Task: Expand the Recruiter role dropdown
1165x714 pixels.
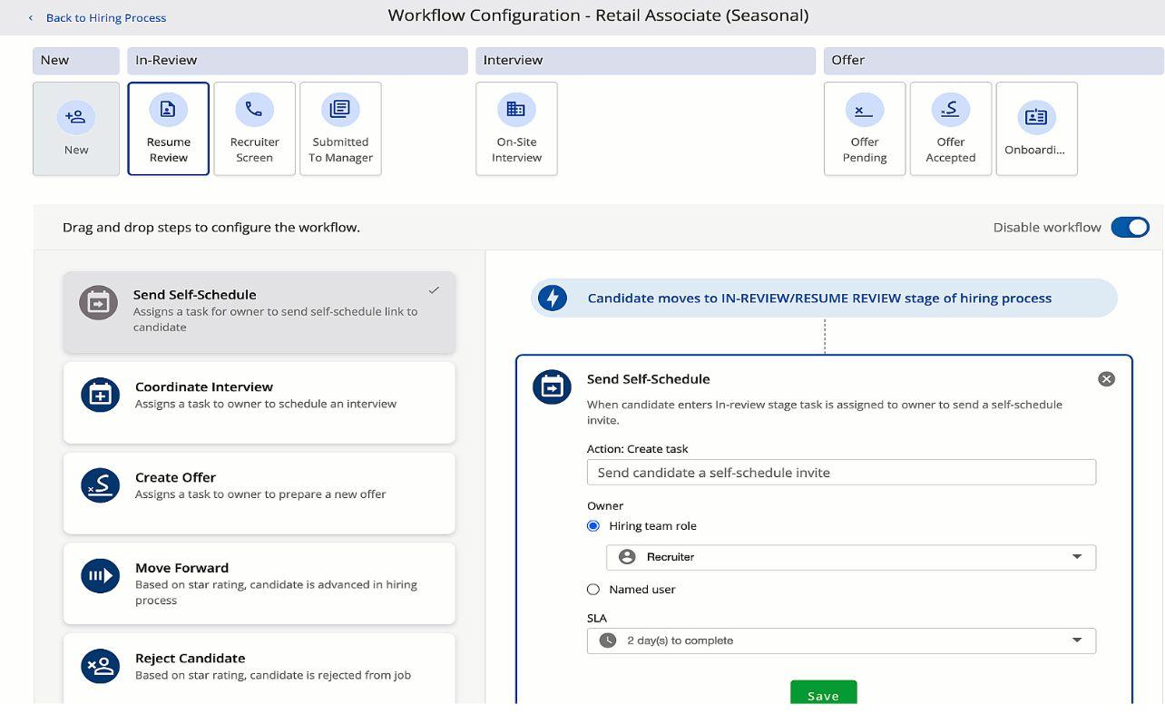Action: click(x=850, y=557)
